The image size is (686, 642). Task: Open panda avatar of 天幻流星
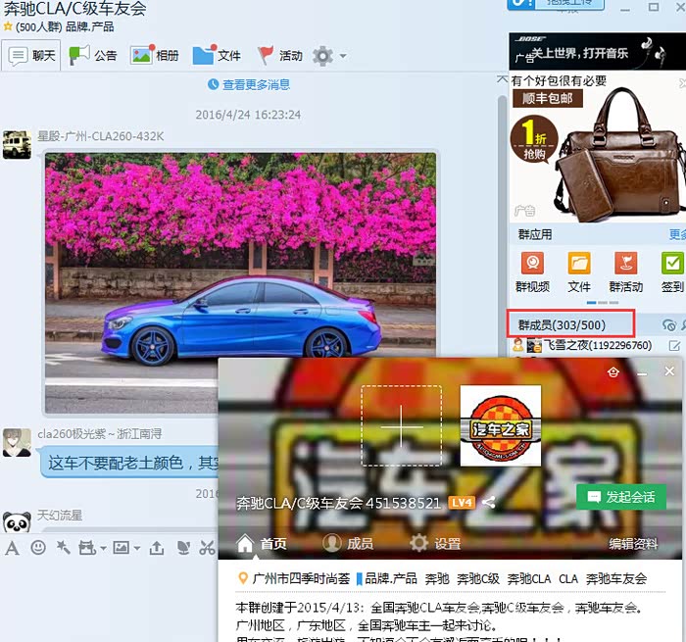click(17, 521)
